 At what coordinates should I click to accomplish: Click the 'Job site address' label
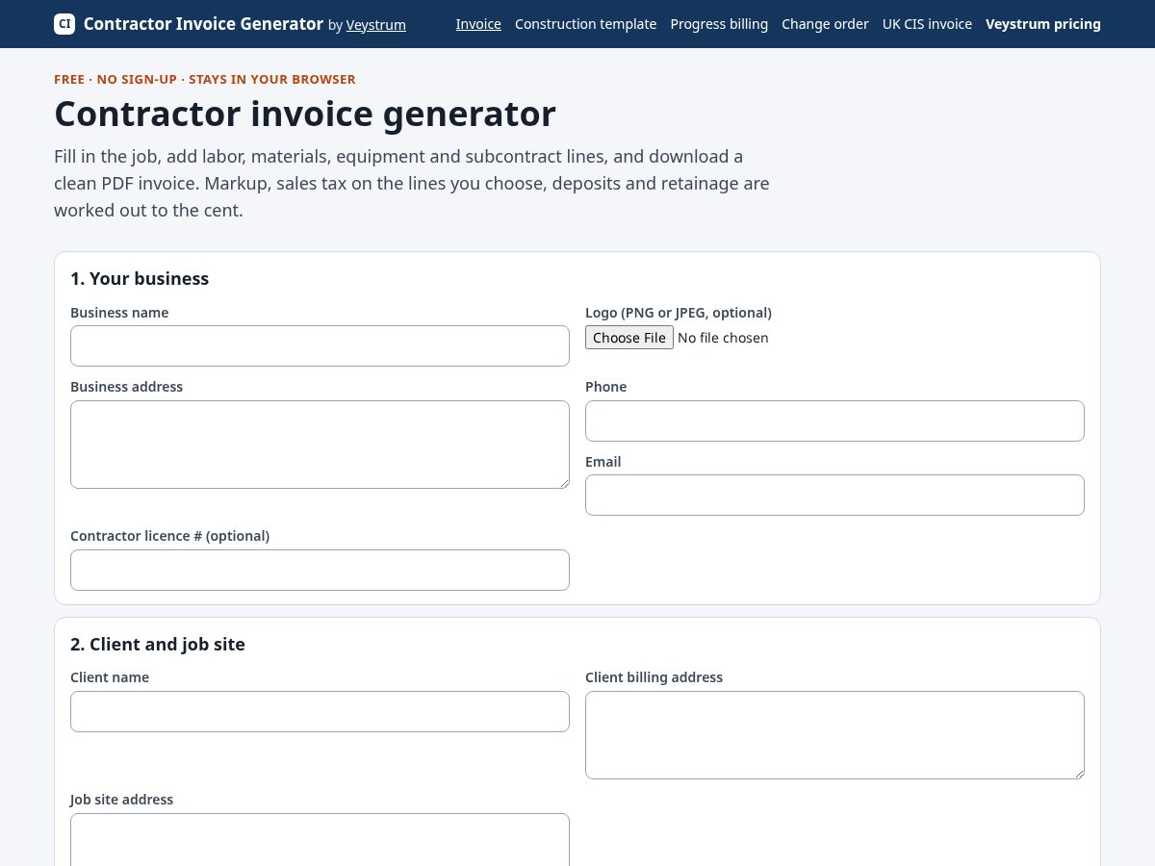pos(121,800)
